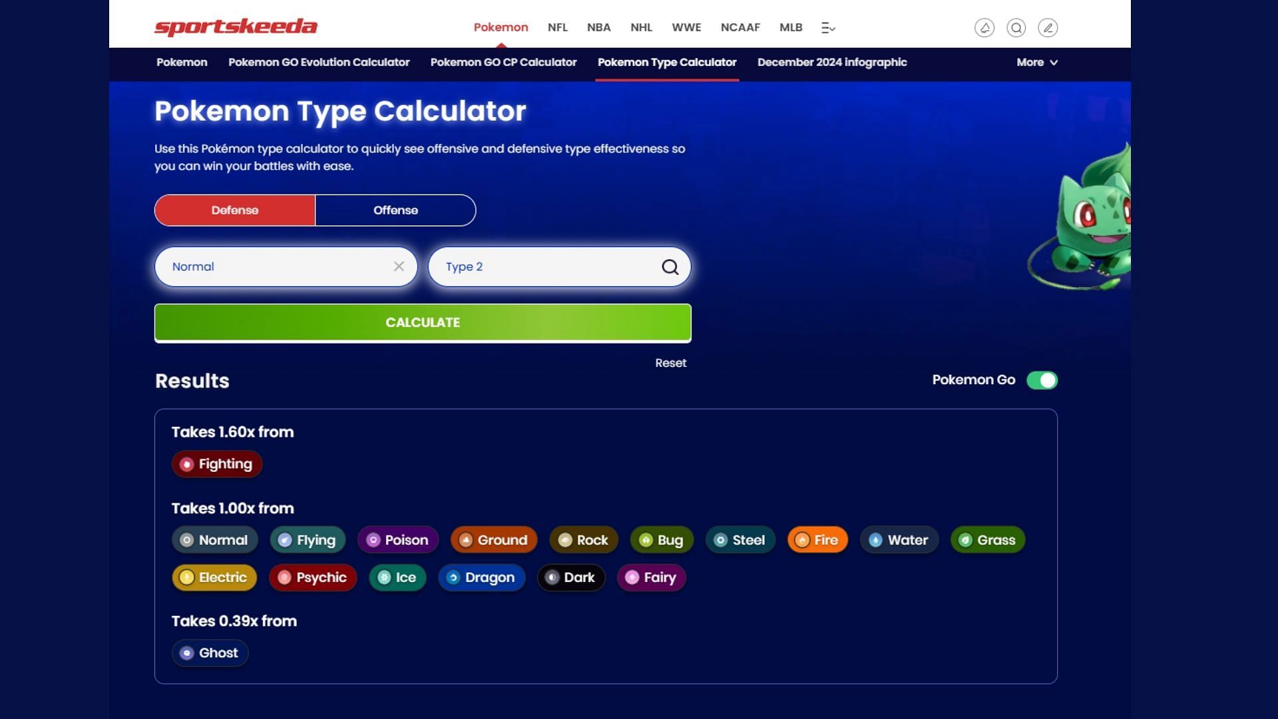Select the Ground type chip
This screenshot has height=719, width=1278.
click(494, 540)
